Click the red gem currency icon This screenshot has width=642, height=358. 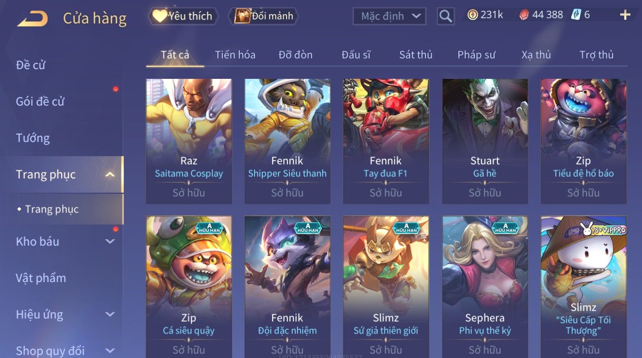pyautogui.click(x=524, y=15)
